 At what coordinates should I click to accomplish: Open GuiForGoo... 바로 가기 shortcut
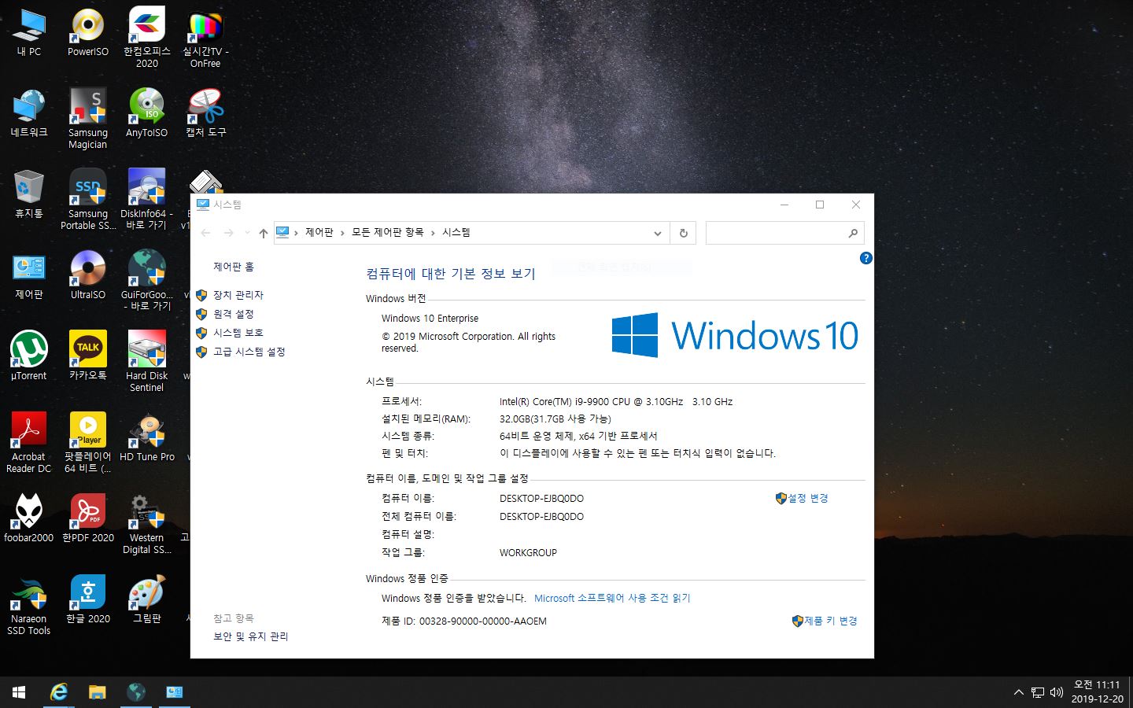pyautogui.click(x=147, y=281)
